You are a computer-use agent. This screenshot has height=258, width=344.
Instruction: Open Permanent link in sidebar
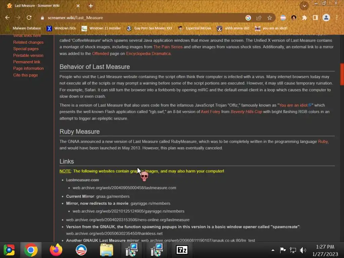coord(27,62)
